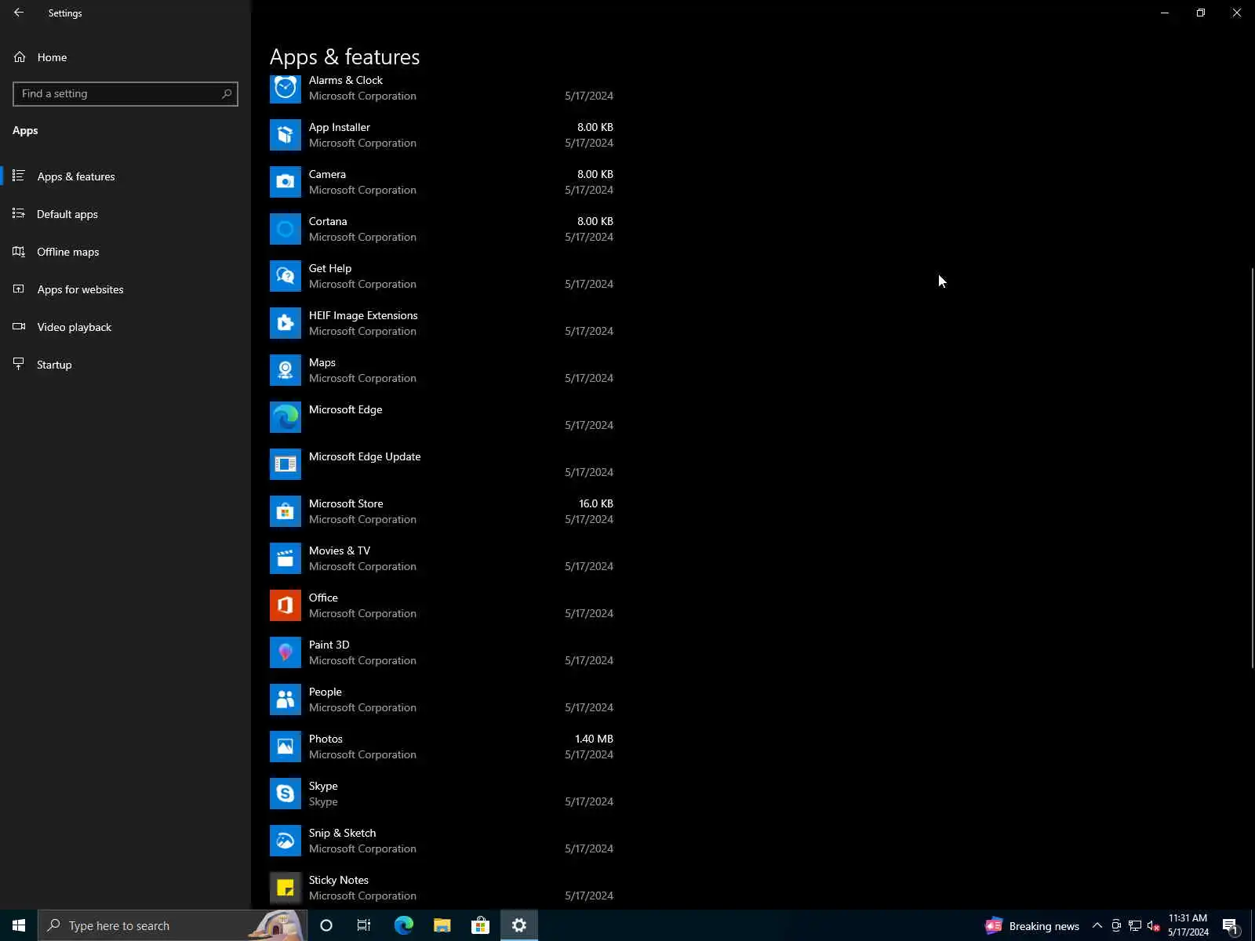
Task: Click the Office install date 5/17/2024
Action: (589, 613)
